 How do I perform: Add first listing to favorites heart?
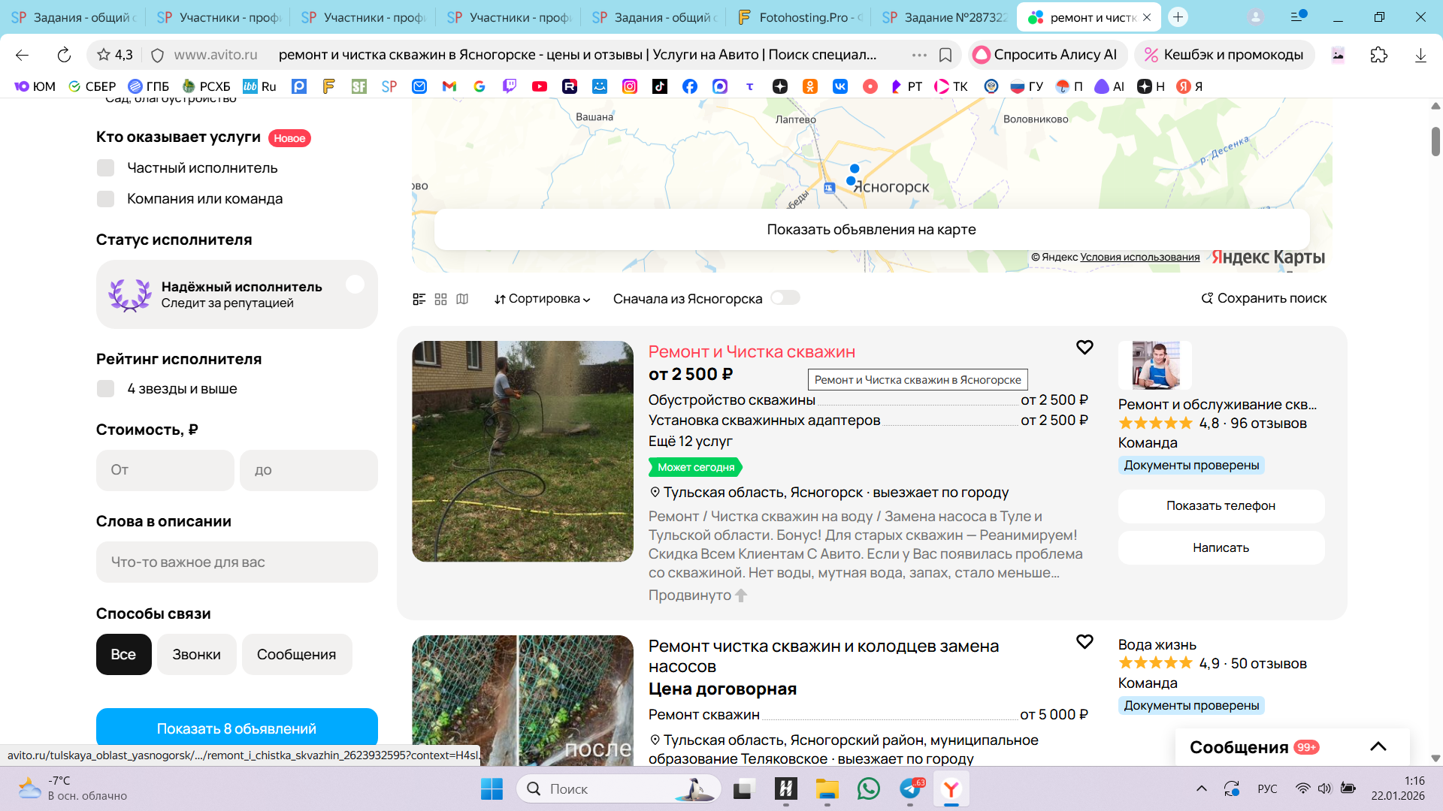pyautogui.click(x=1085, y=347)
